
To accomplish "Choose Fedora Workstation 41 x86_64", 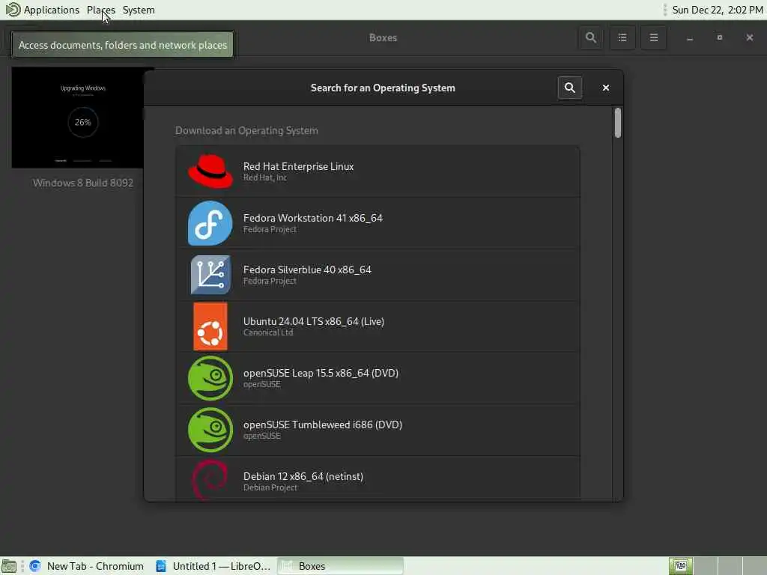I will (x=378, y=223).
